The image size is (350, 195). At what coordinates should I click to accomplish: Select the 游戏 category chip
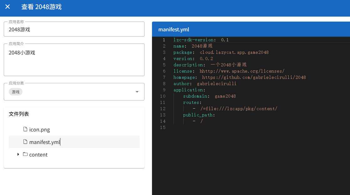pyautogui.click(x=16, y=92)
